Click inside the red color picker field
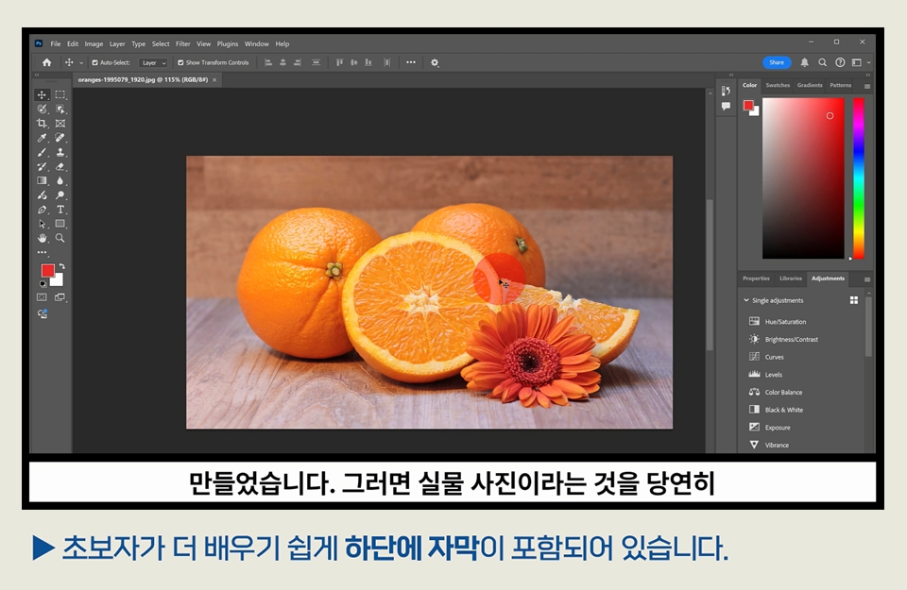This screenshot has width=907, height=590. pyautogui.click(x=803, y=178)
